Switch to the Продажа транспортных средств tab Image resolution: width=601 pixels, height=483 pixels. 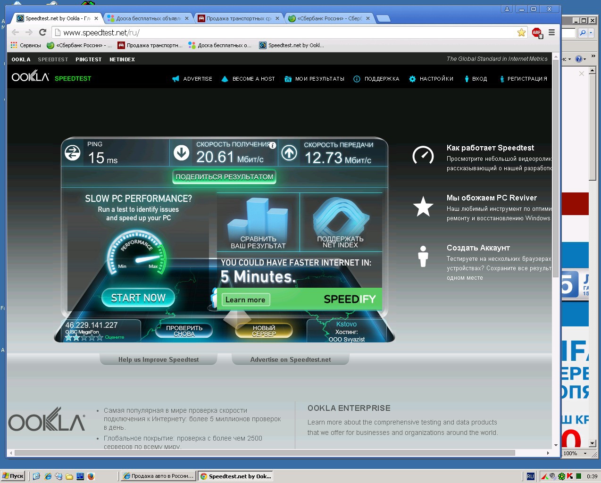coord(238,18)
